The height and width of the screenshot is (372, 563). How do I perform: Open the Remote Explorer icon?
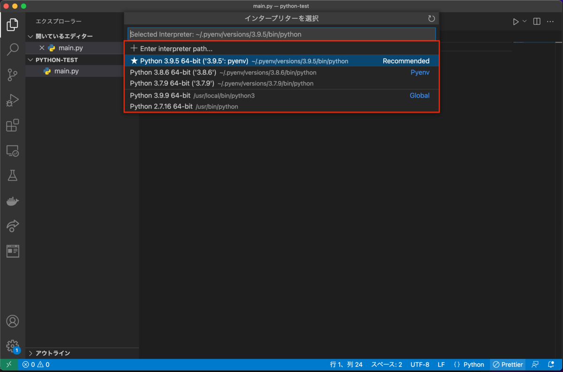[13, 150]
